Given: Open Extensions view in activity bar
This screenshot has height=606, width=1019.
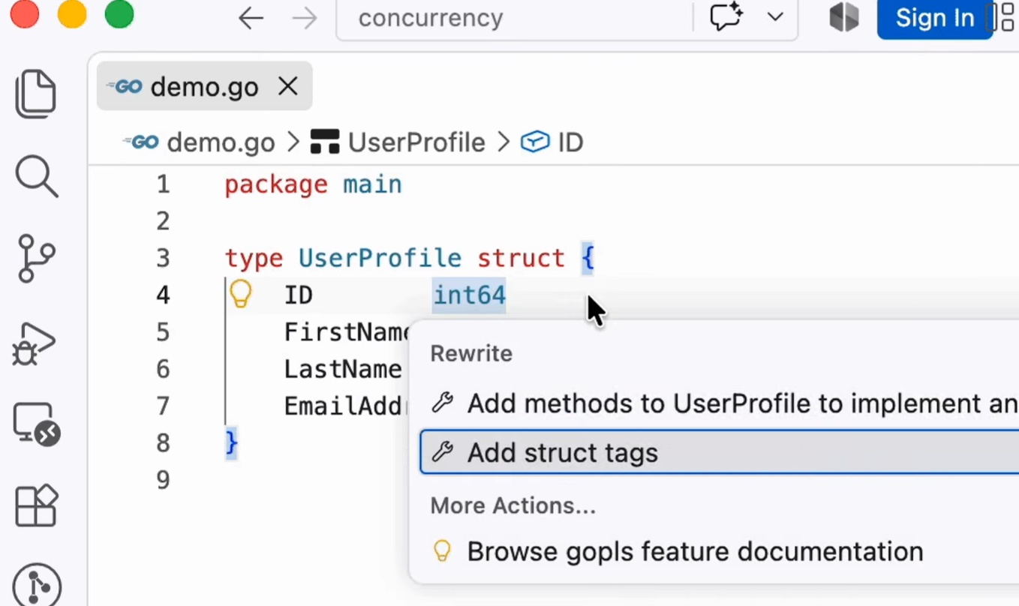Looking at the screenshot, I should 37,505.
